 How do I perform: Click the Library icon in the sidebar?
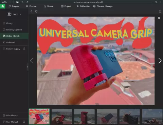click(x=4, y=23)
